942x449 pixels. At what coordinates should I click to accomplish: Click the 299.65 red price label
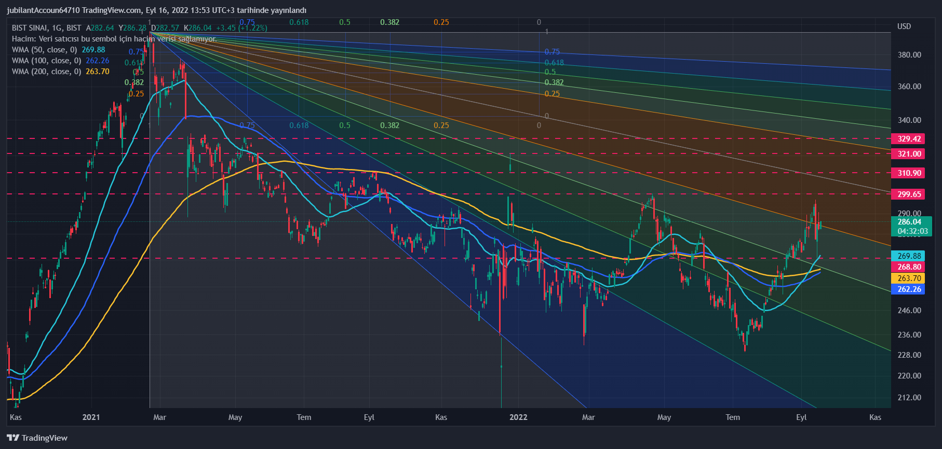(909, 194)
